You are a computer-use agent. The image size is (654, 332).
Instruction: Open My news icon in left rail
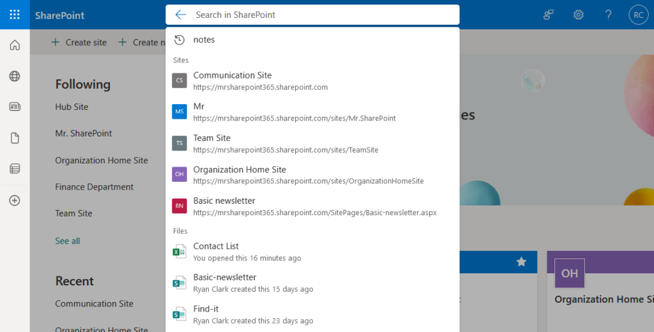[x=15, y=107]
